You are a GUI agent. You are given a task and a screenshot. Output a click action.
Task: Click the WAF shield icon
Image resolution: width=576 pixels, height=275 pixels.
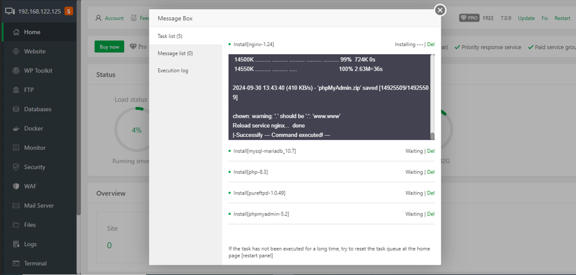pos(16,186)
